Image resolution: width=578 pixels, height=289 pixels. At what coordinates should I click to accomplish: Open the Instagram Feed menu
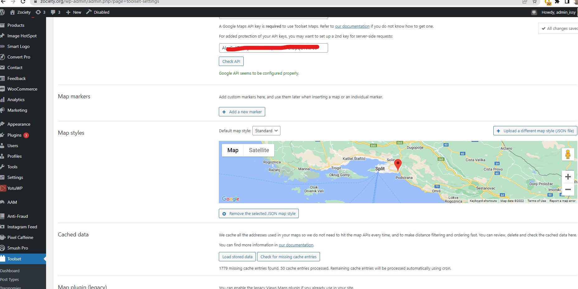22,227
